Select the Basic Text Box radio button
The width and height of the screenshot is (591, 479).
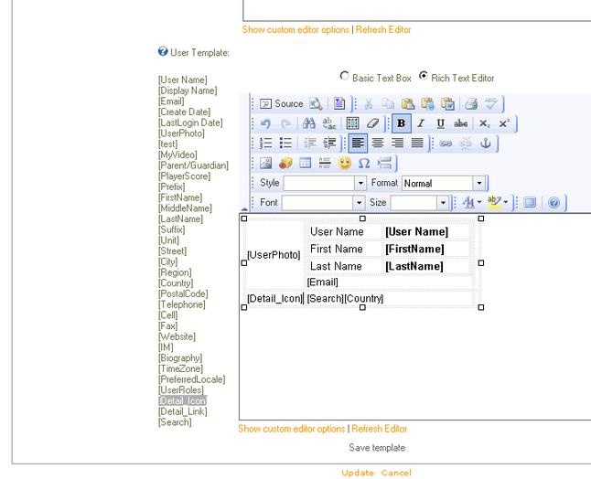click(344, 76)
